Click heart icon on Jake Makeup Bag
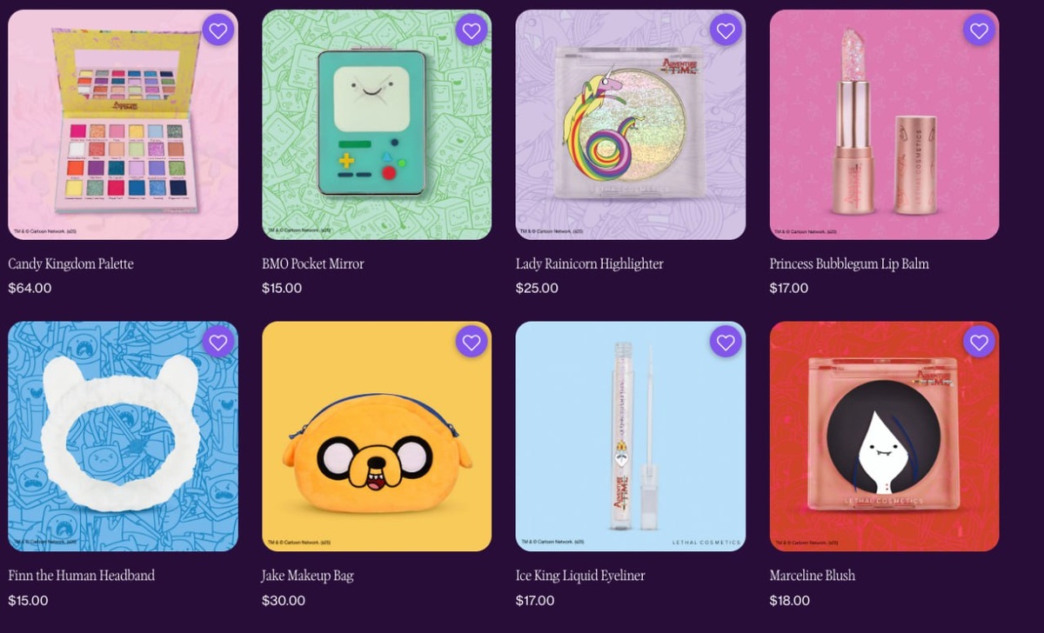Screen dimensions: 1044x633 tap(472, 343)
